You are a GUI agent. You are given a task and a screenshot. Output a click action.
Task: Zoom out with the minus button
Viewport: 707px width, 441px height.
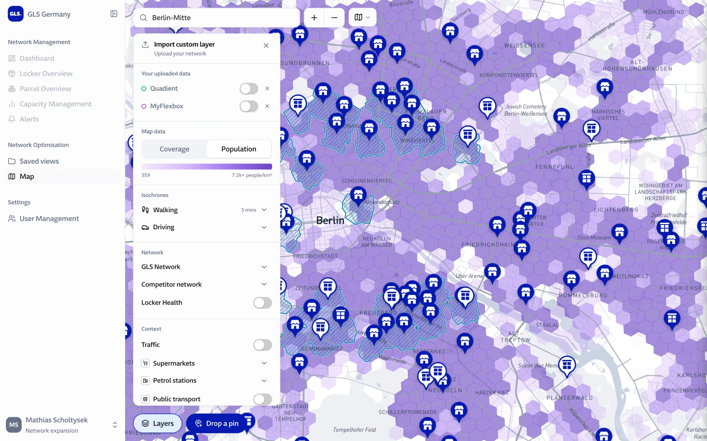click(x=334, y=18)
